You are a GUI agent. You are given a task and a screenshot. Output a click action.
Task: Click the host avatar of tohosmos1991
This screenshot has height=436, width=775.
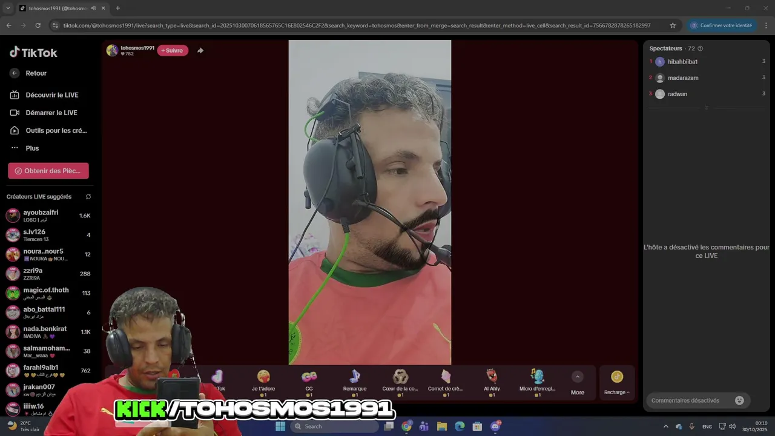(112, 50)
